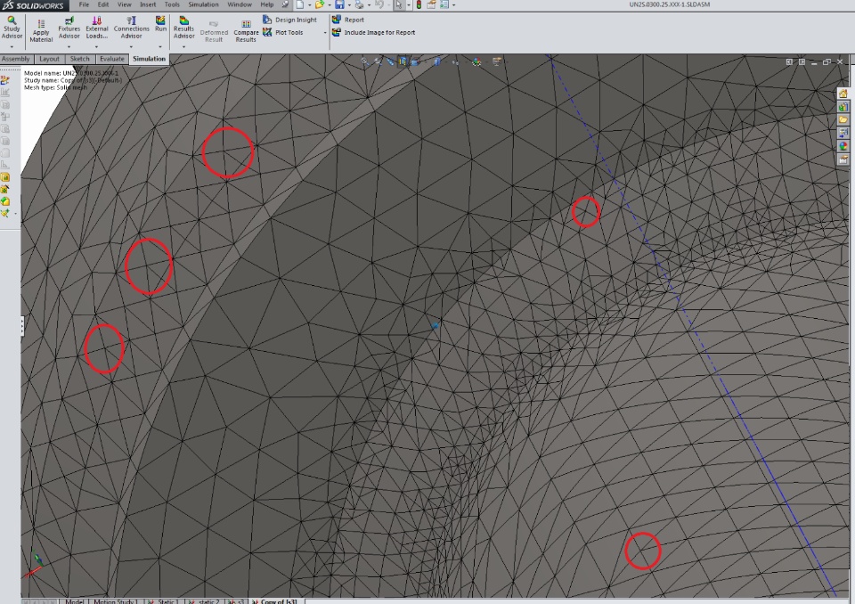The image size is (855, 604).
Task: Save the assembly with the disk icon
Action: click(339, 4)
